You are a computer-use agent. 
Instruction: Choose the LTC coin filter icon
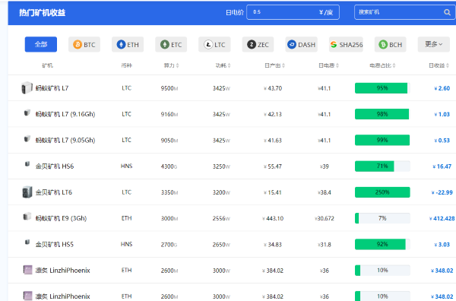208,45
